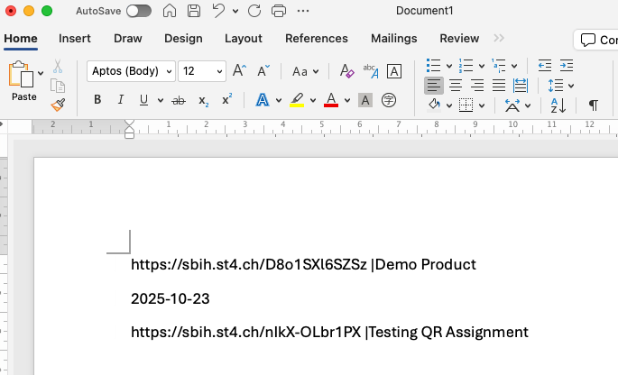Click the Sort A-Z icon
This screenshot has width=618, height=375.
pos(558,105)
